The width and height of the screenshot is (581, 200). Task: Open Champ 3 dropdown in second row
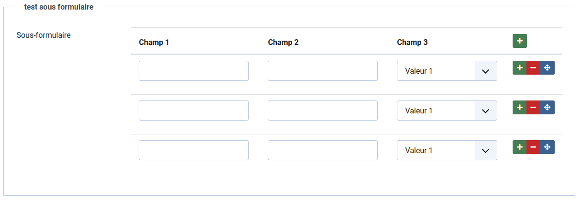click(447, 111)
